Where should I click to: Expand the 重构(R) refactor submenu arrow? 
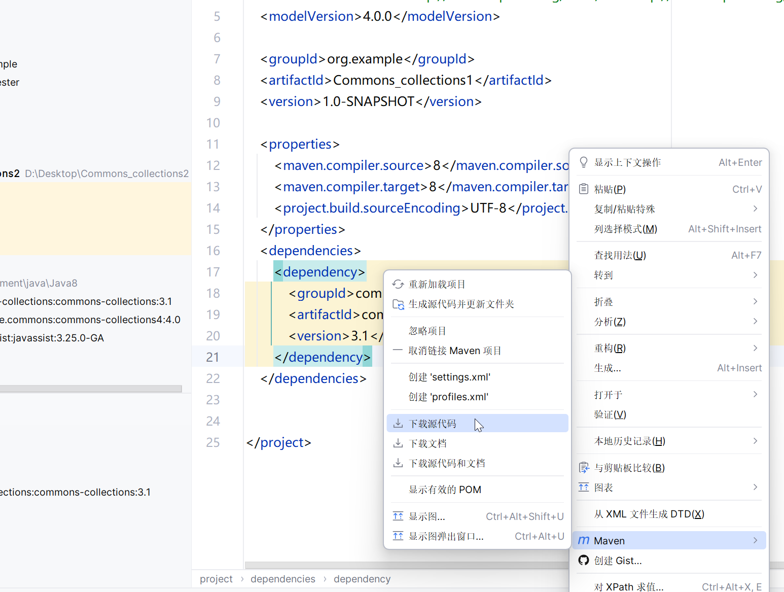point(755,348)
